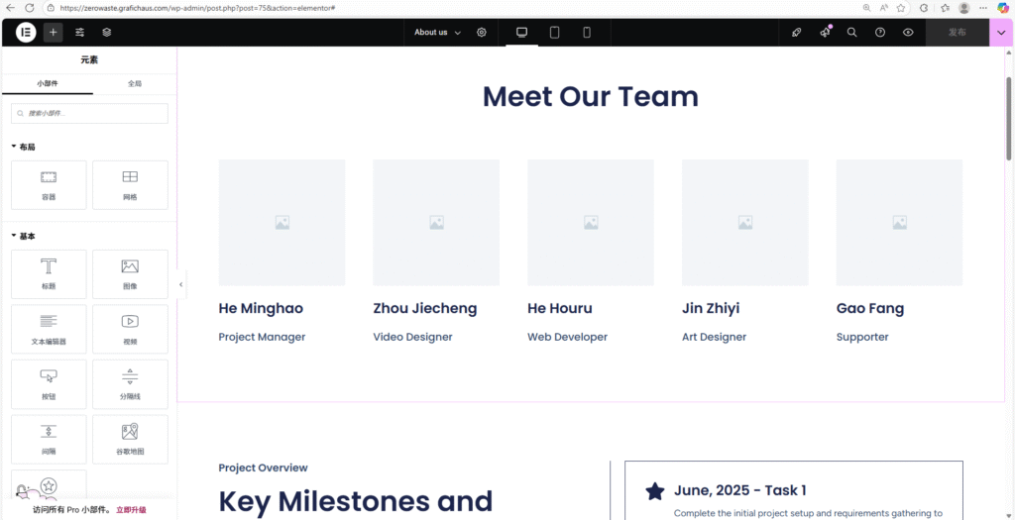Click the add element plus icon
The width and height of the screenshot is (1015, 520).
click(53, 32)
